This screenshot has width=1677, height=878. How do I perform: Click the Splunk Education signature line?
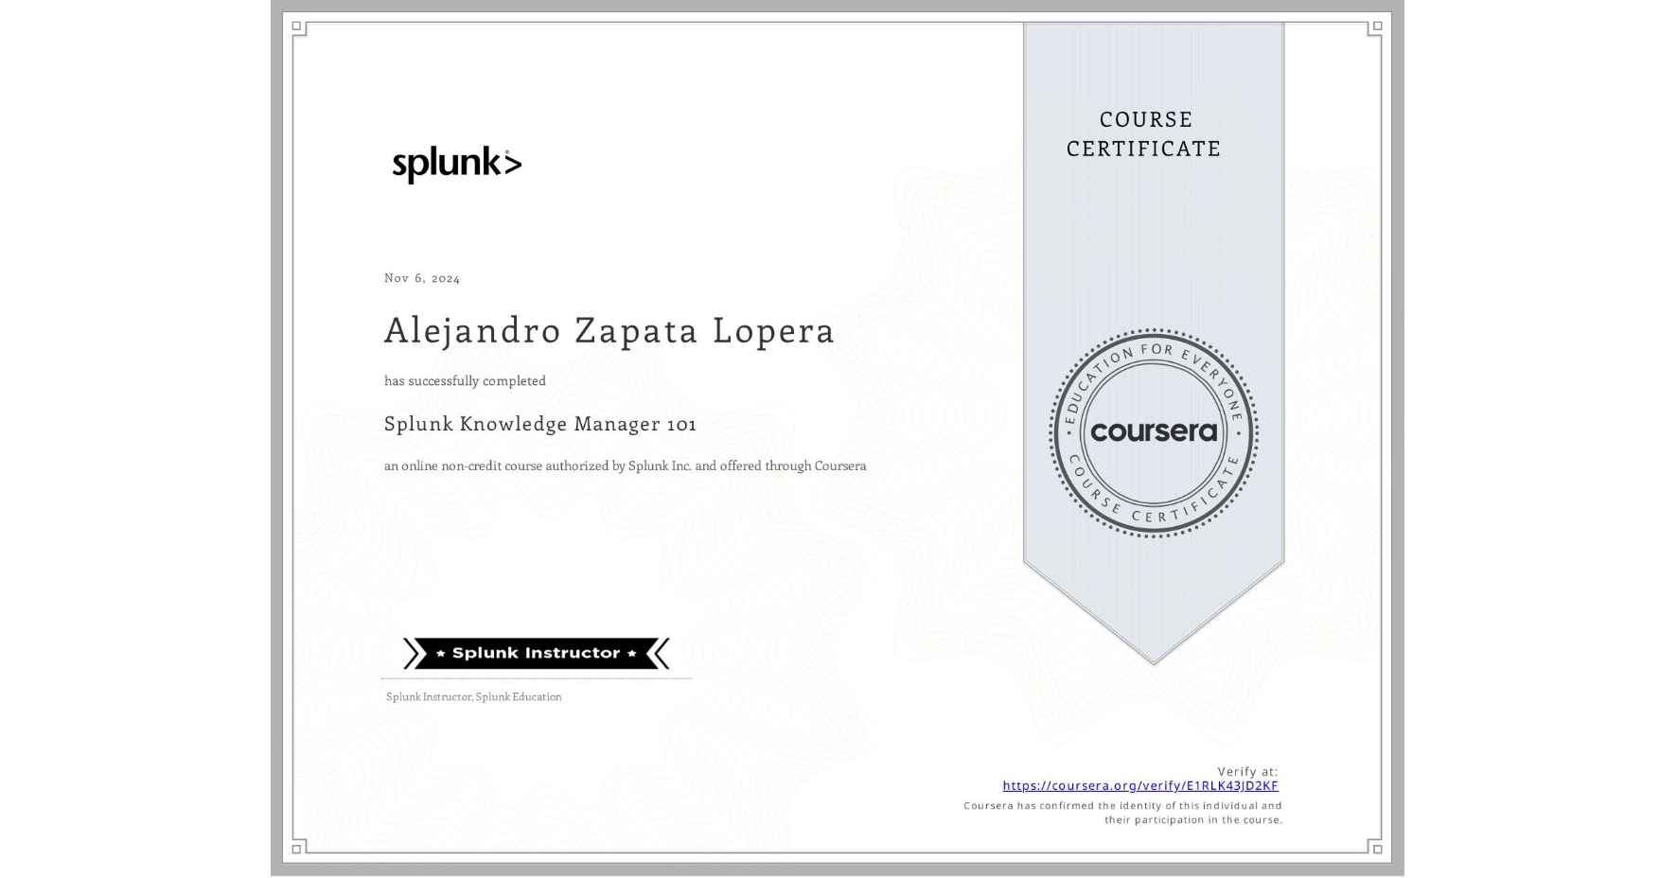coord(472,697)
